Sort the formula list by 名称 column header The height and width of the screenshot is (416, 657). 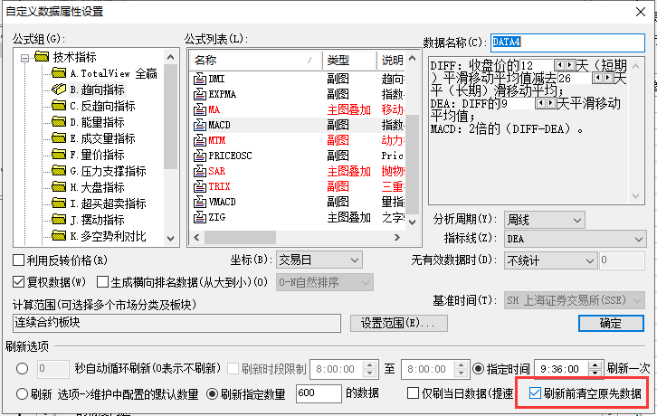(255, 61)
